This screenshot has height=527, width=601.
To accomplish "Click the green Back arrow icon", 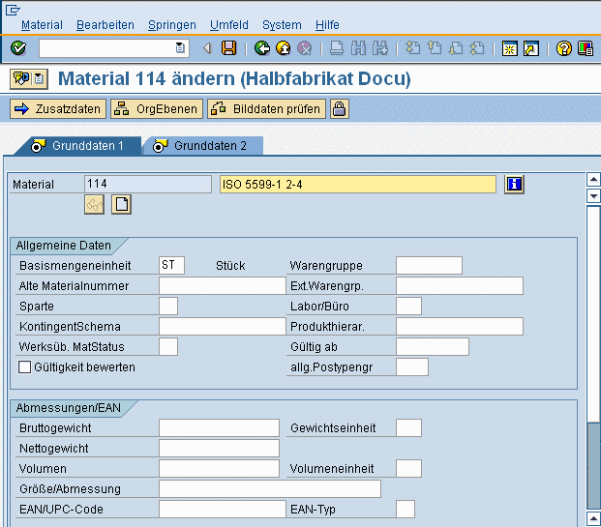I will [x=262, y=48].
